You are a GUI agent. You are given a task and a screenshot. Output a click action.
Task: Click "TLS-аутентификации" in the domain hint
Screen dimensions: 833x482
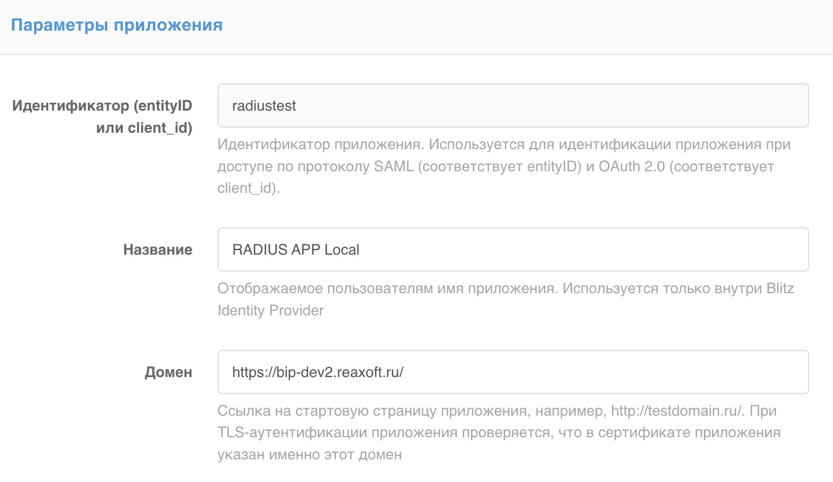(x=292, y=433)
